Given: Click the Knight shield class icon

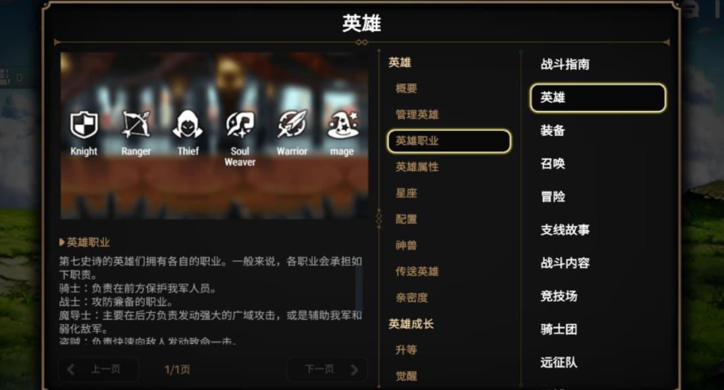Looking at the screenshot, I should pos(84,124).
